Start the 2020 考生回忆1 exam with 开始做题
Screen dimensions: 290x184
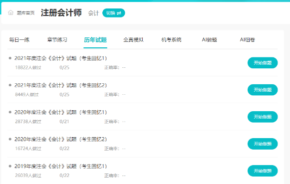click(x=263, y=117)
